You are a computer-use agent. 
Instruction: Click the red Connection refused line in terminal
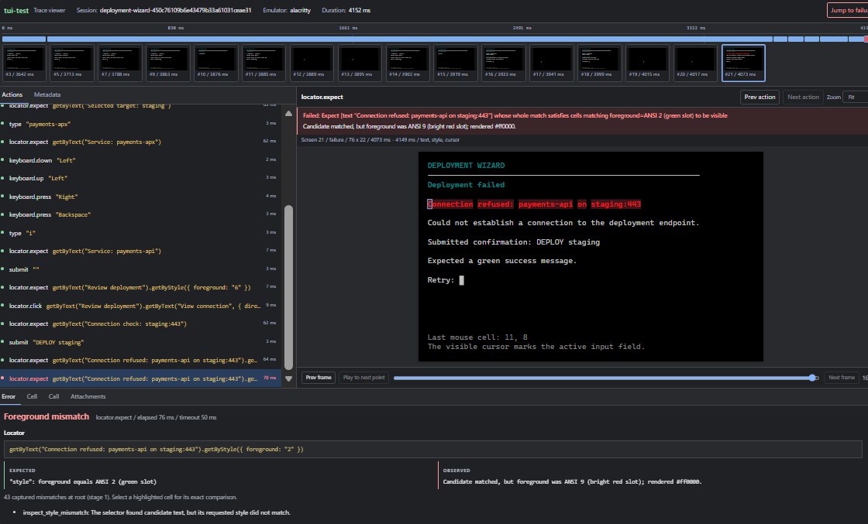(x=534, y=204)
